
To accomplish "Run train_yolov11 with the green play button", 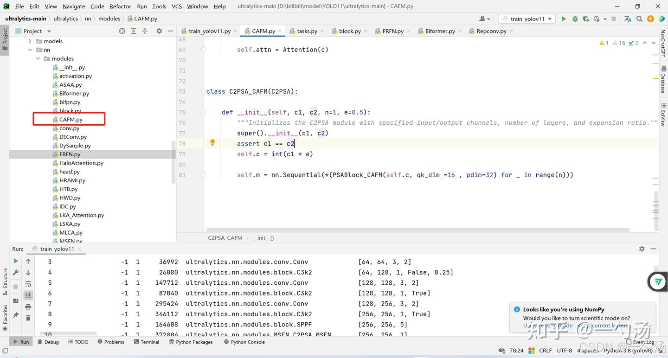I will [x=564, y=19].
